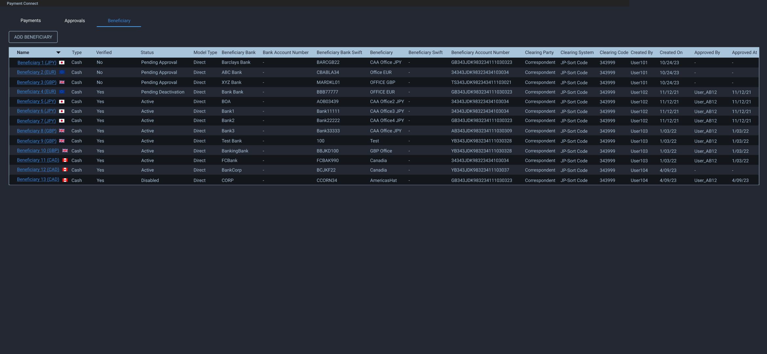
Task: Click Canada flag icon beside Beneficiary 13
Action: point(65,180)
